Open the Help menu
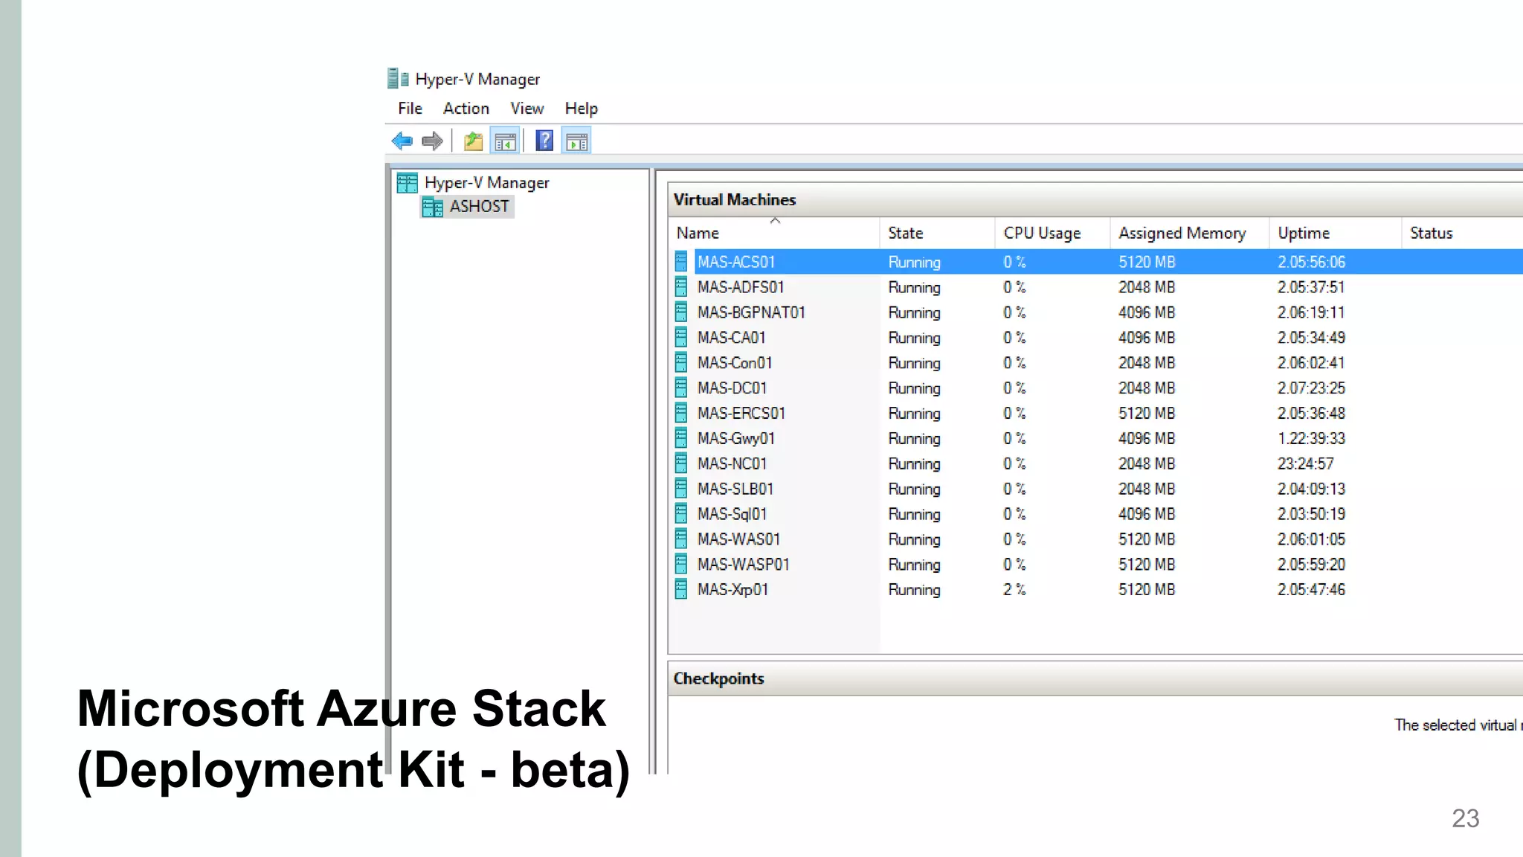This screenshot has width=1523, height=857. point(581,109)
